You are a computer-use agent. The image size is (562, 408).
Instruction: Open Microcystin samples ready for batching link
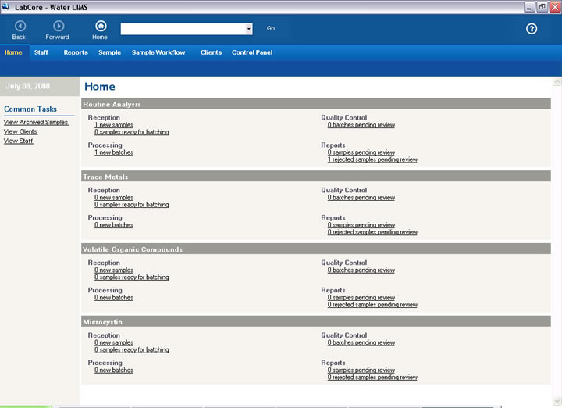pos(132,349)
